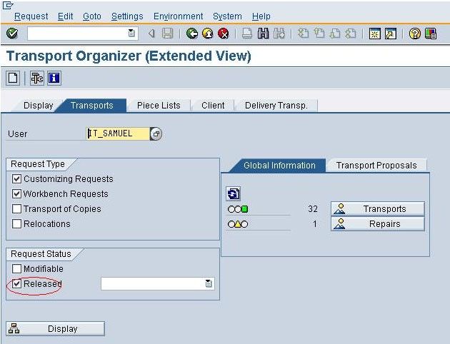
Task: Click the green traffic light status icon
Action: pyautogui.click(x=238, y=209)
